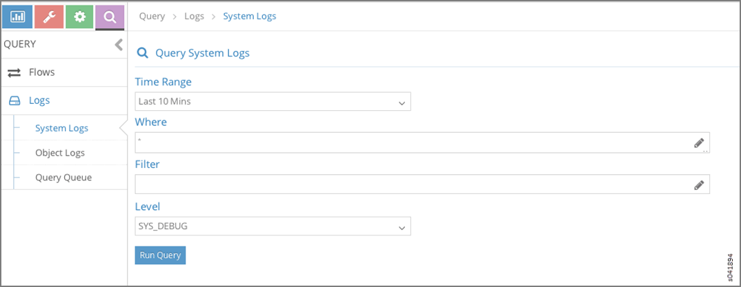Viewport: 741px width, 287px height.
Task: Click the pencil icon in Where field
Action: tap(699, 142)
